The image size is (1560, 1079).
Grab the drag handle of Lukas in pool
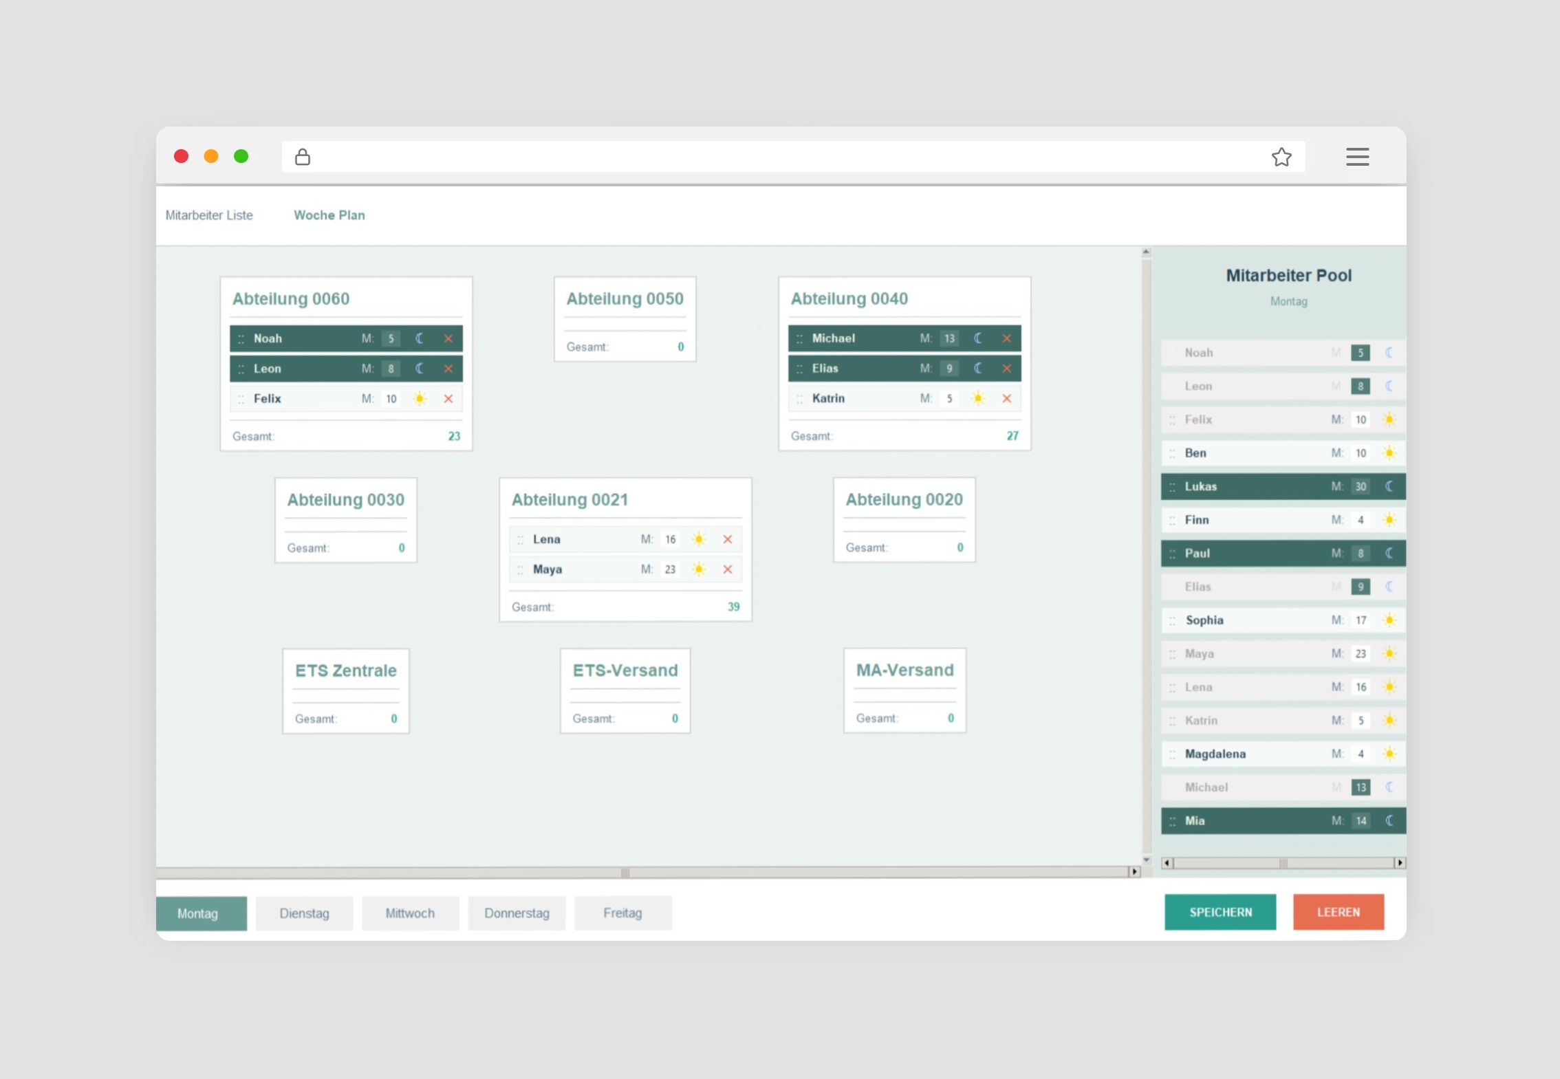coord(1172,487)
